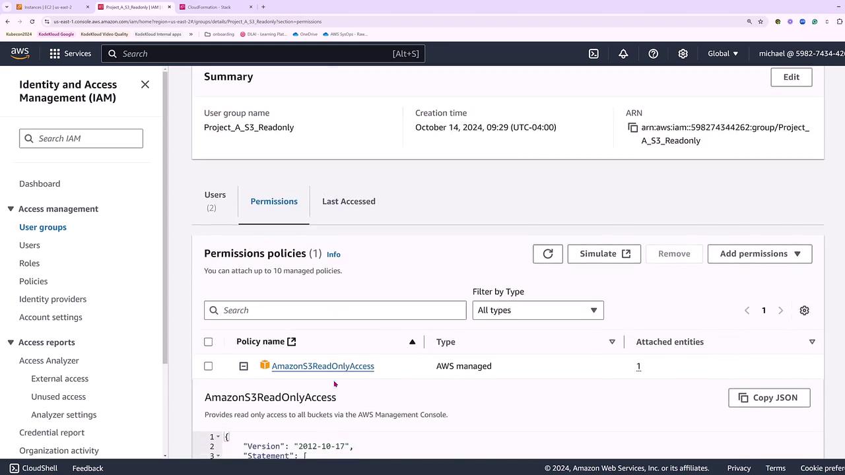Click the AmazonS3ReadOnlyAccess policy box icon
Image resolution: width=845 pixels, height=475 pixels.
(265, 365)
